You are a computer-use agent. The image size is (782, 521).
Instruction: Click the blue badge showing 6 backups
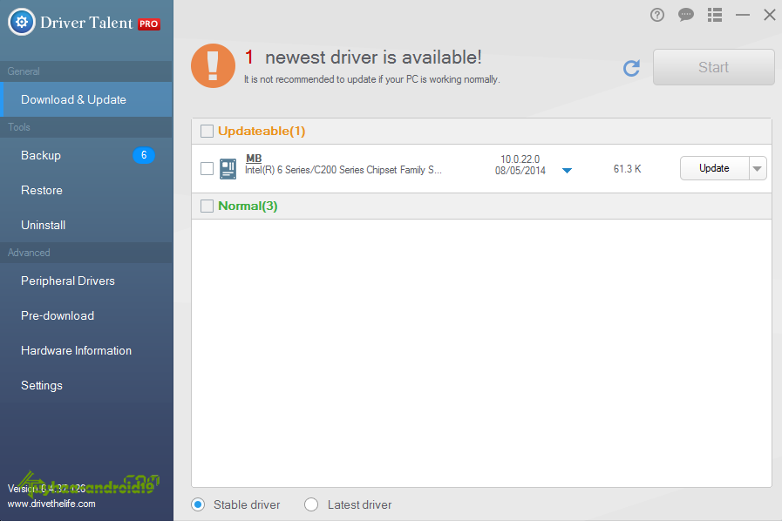click(x=143, y=155)
